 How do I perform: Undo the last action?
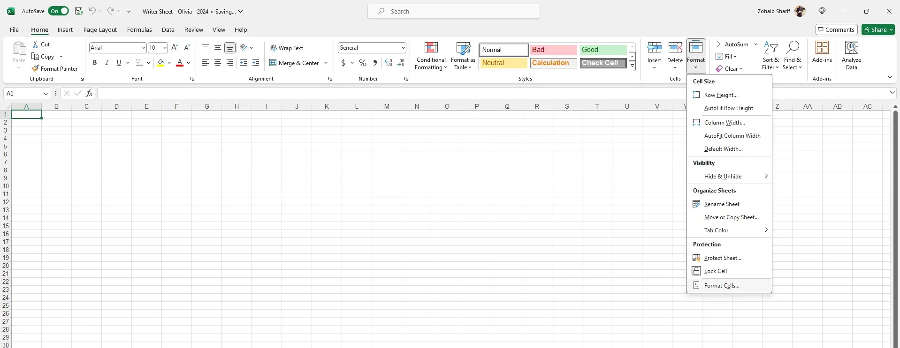click(x=92, y=11)
